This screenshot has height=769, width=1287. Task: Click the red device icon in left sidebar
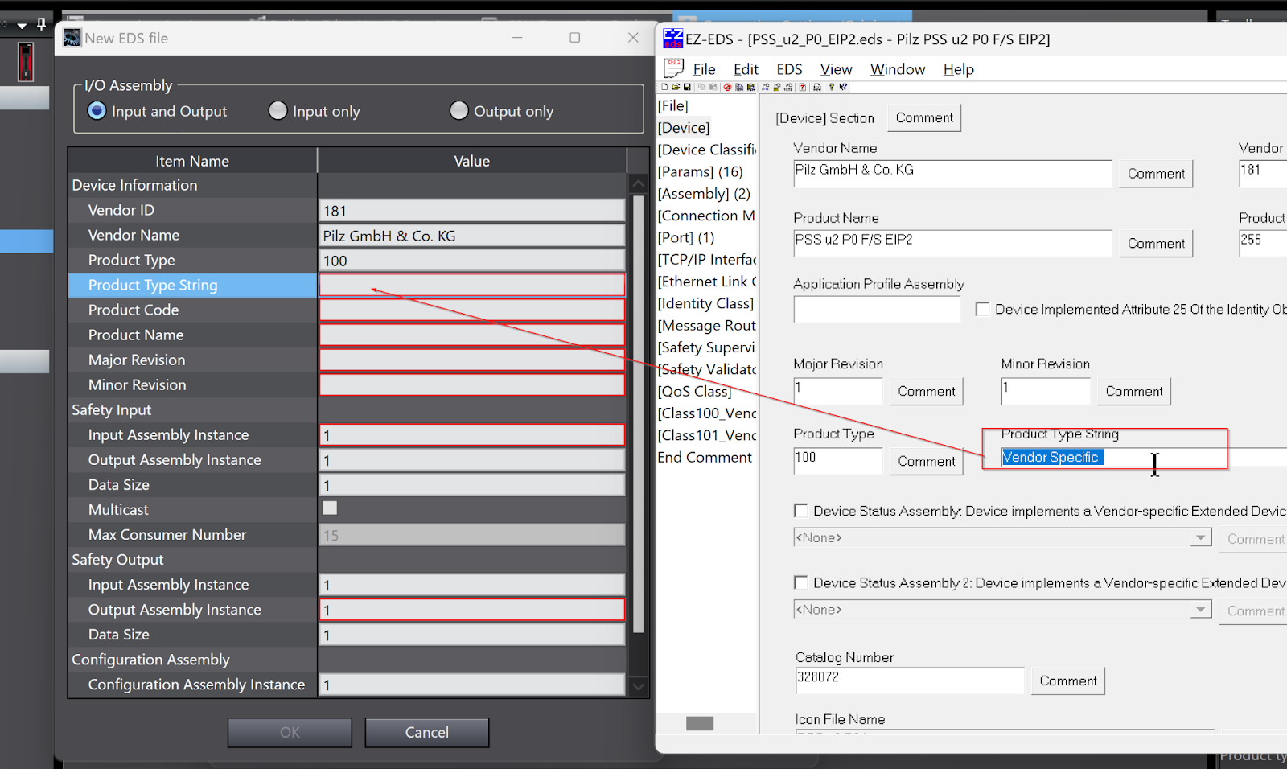pyautogui.click(x=26, y=62)
